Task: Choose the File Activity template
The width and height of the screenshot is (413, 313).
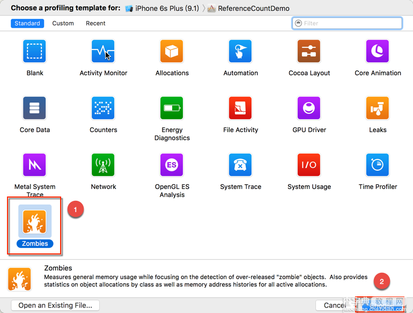Action: pyautogui.click(x=240, y=108)
